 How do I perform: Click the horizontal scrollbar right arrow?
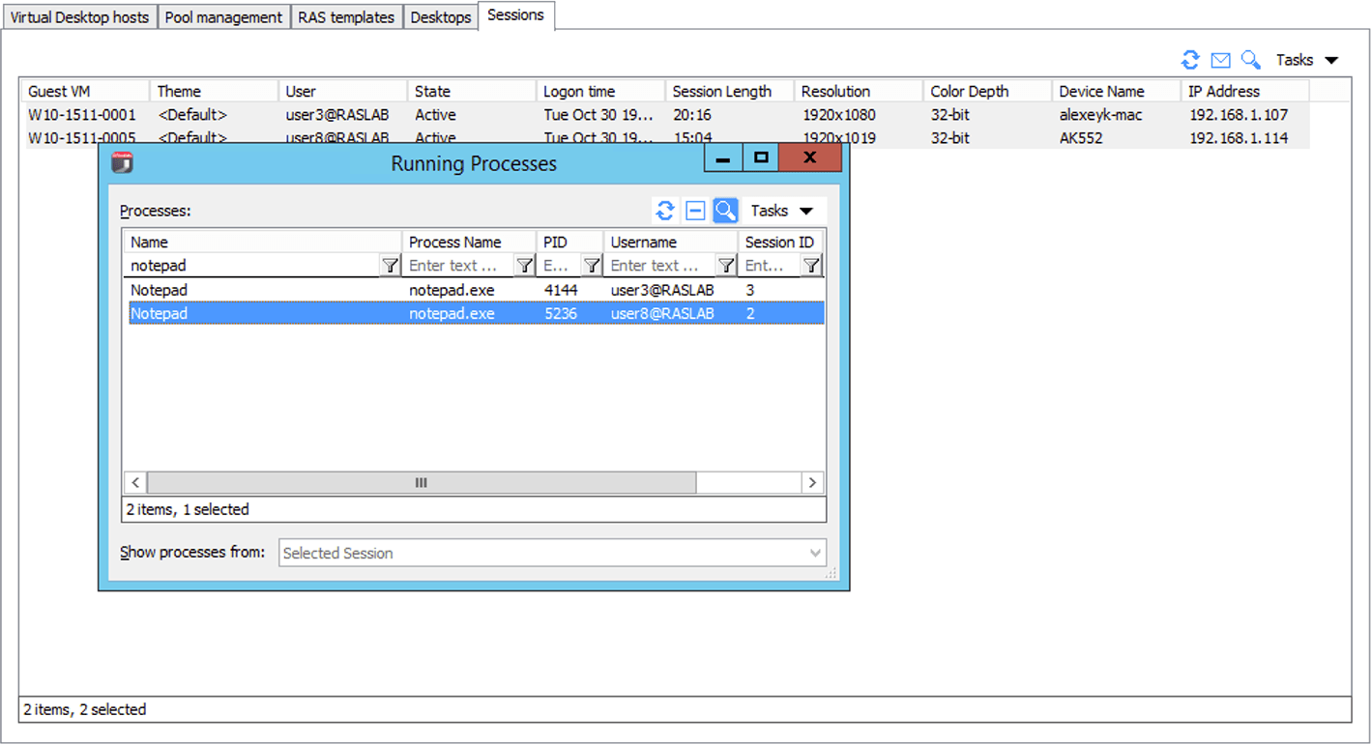tap(813, 482)
